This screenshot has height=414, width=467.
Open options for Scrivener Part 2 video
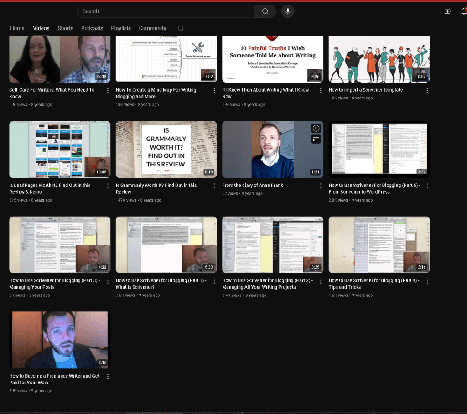(x=321, y=281)
